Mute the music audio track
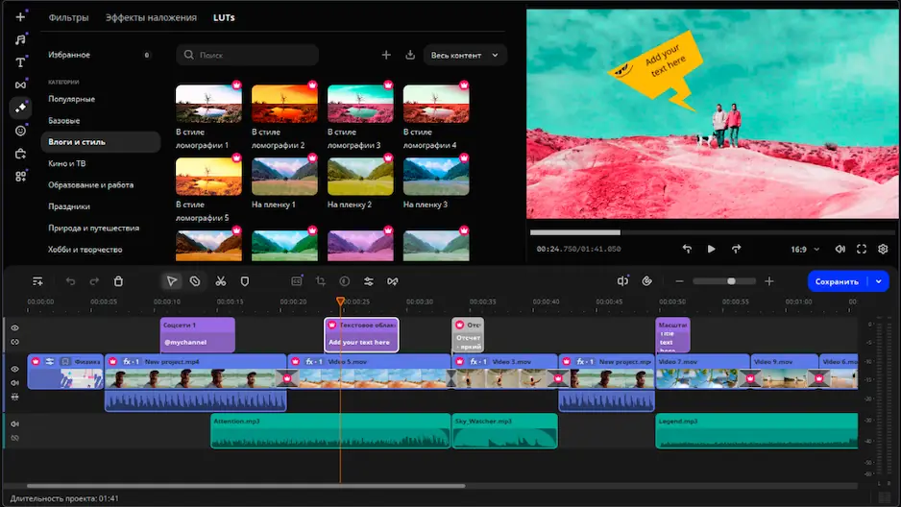Screen dimensions: 901x507 (14, 423)
